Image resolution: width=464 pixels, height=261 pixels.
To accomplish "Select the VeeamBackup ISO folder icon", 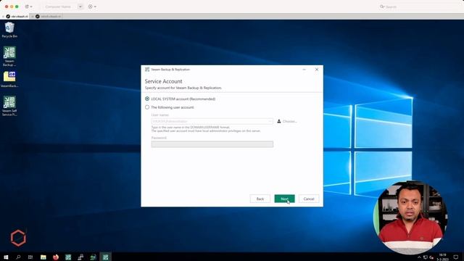I will pyautogui.click(x=9, y=79).
